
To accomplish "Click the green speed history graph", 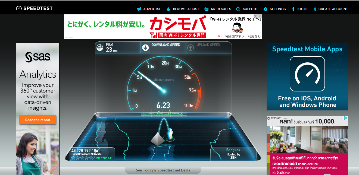I will tap(164, 113).
